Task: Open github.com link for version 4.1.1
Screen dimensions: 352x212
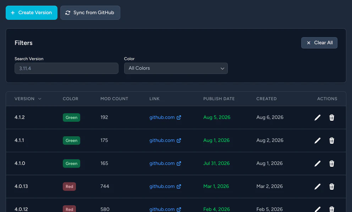Action: tap(165, 141)
